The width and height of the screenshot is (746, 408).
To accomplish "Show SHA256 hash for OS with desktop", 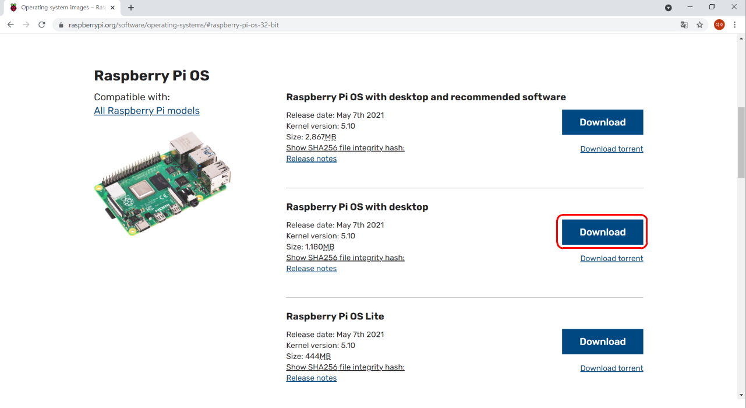I will [x=345, y=258].
